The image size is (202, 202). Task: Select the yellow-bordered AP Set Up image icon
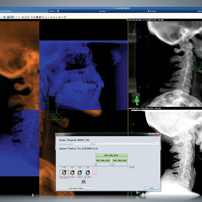[x=72, y=172]
